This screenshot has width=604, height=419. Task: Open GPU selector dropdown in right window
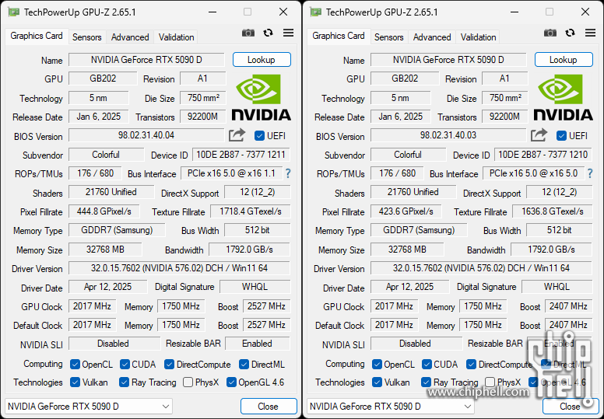pyautogui.click(x=391, y=407)
